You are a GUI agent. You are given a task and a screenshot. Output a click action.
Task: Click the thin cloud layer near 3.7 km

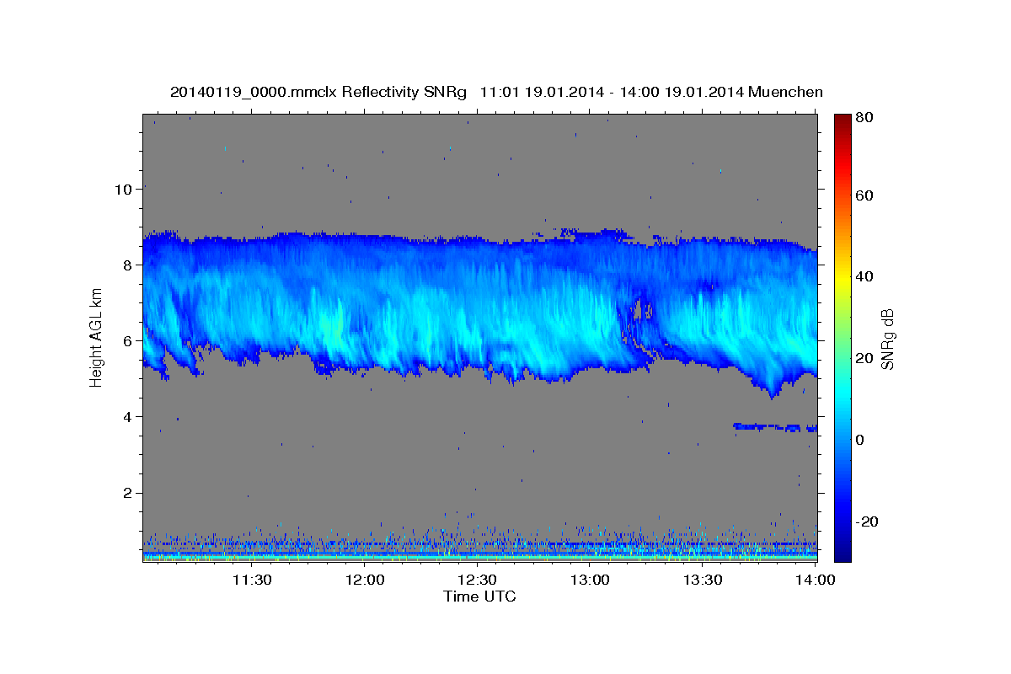click(775, 427)
